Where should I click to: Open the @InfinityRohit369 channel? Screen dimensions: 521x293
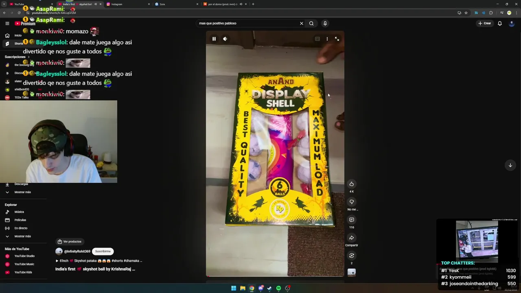point(77,251)
